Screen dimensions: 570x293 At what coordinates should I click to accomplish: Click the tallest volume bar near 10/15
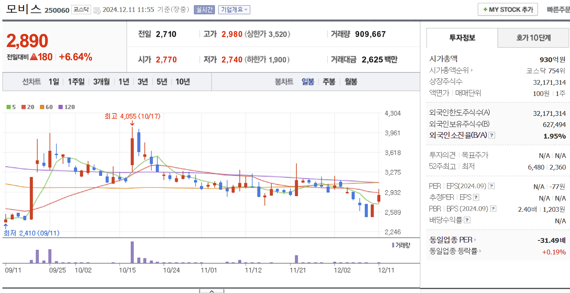[x=132, y=252]
